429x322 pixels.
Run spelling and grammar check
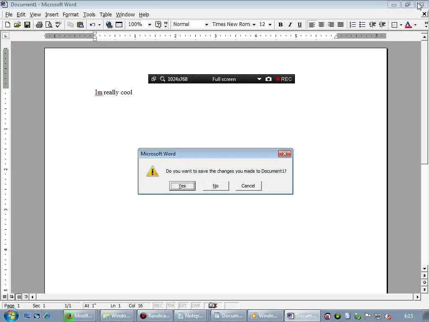(x=58, y=25)
